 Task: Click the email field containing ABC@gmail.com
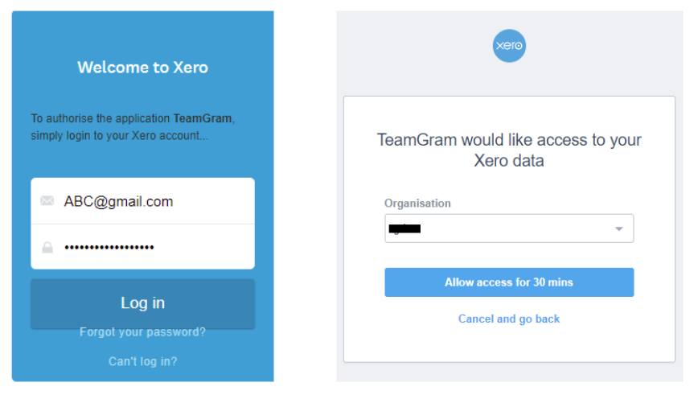pos(143,201)
